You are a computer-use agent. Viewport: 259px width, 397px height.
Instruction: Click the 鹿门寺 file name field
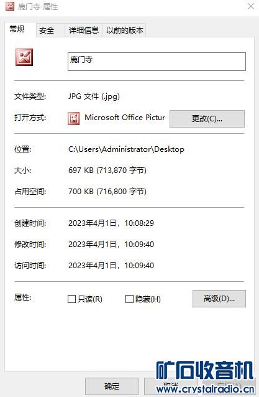click(157, 62)
